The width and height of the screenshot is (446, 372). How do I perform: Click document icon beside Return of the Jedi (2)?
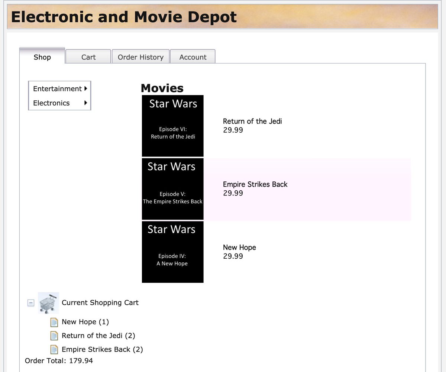pyautogui.click(x=54, y=336)
